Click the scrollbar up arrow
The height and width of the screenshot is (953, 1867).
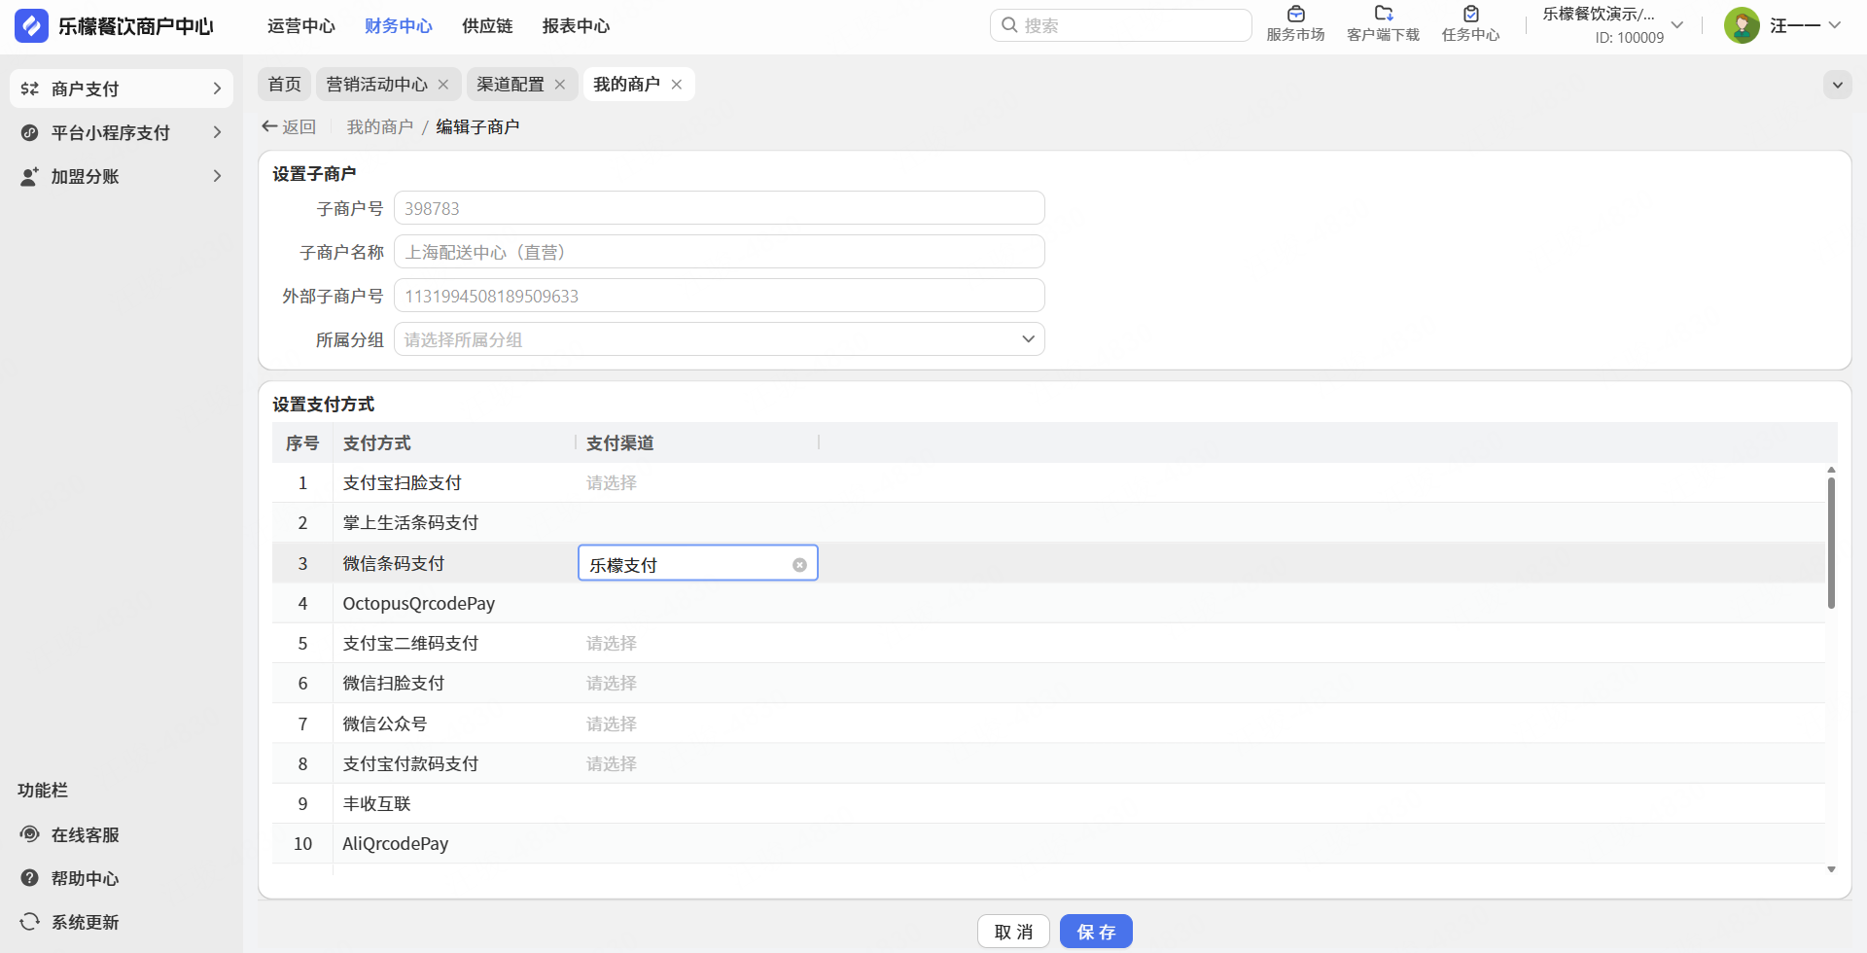click(1831, 470)
